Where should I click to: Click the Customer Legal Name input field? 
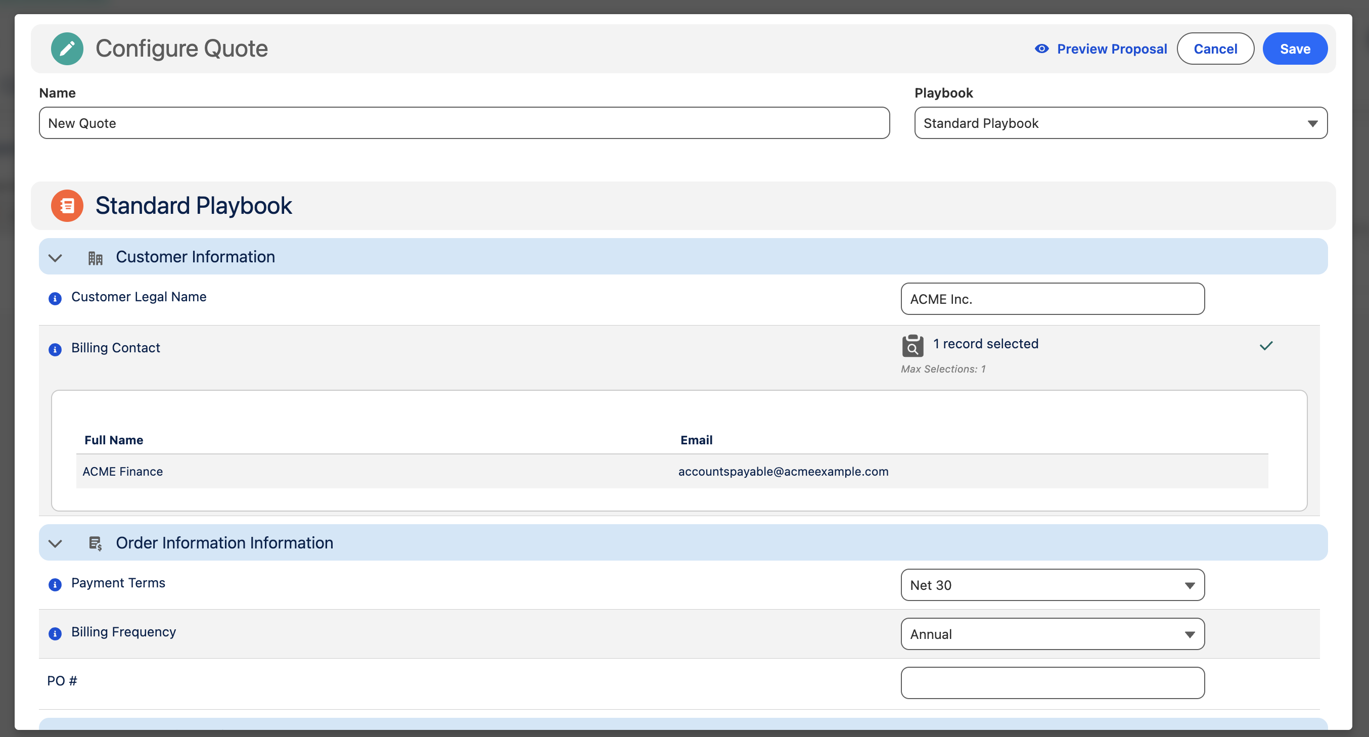click(1052, 299)
